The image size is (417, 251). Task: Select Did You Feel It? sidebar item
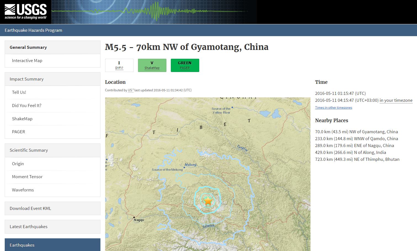click(x=26, y=106)
